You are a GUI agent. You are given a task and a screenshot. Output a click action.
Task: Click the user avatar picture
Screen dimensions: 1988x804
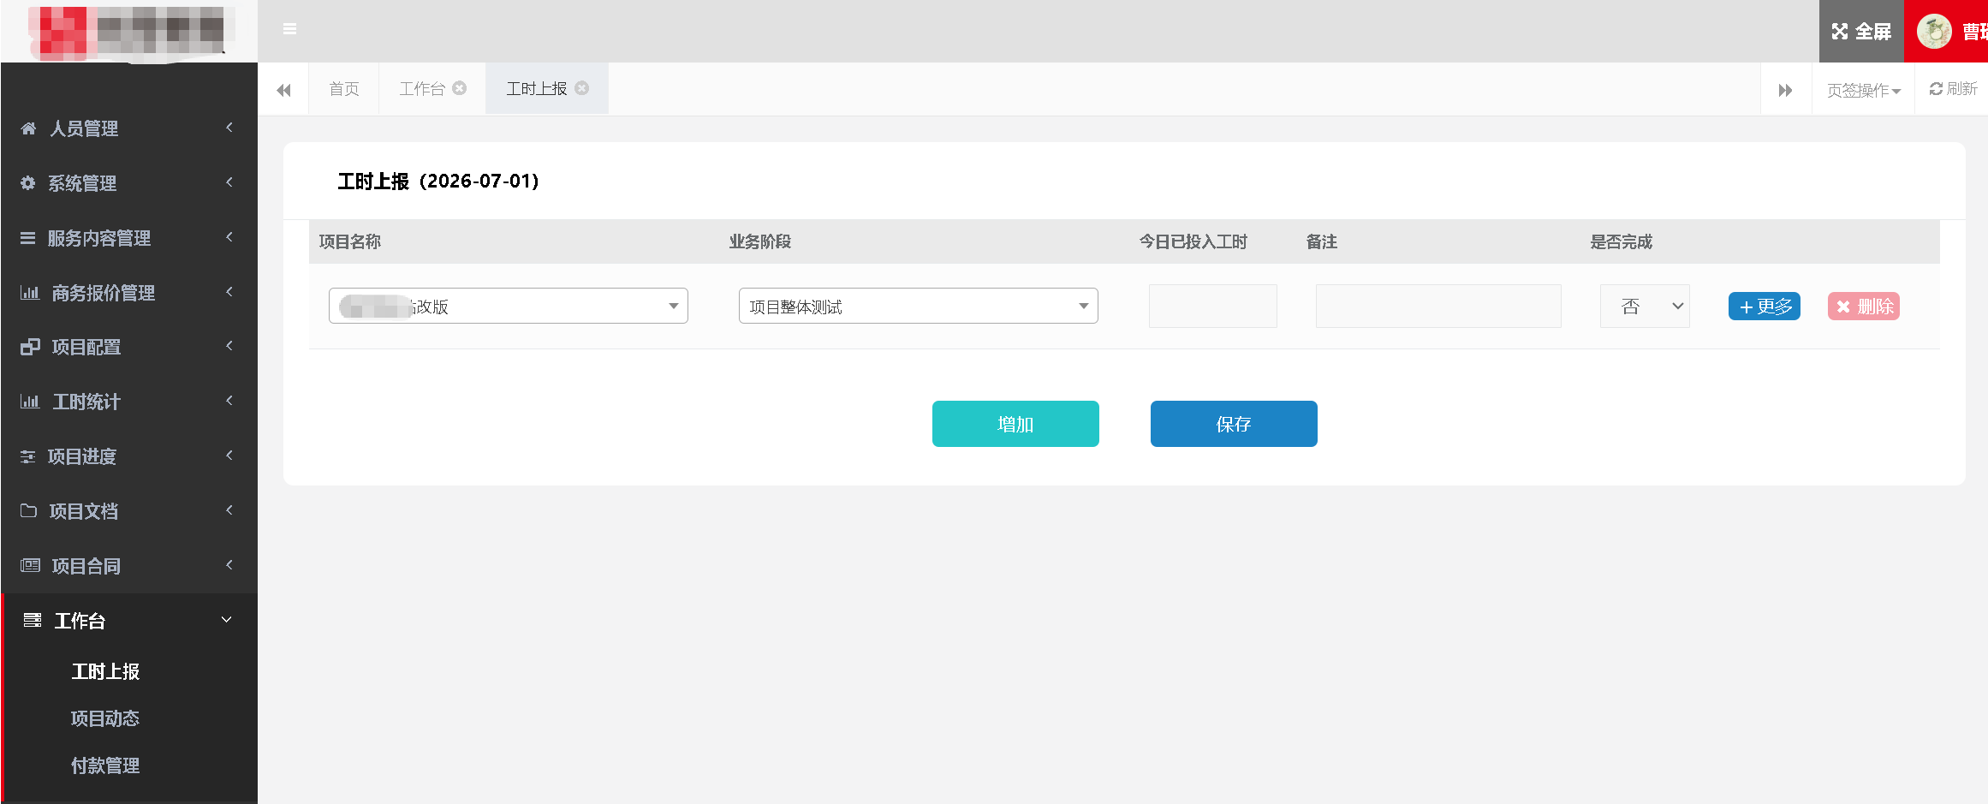tap(1933, 32)
